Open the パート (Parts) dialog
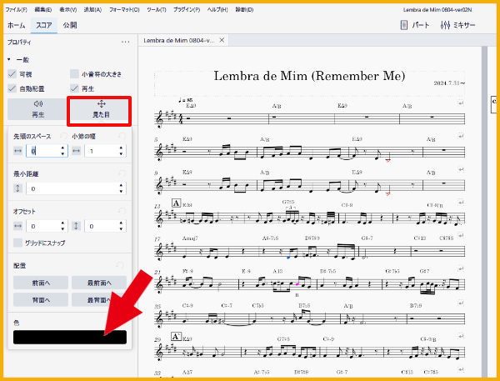This screenshot has width=500, height=381. point(415,25)
